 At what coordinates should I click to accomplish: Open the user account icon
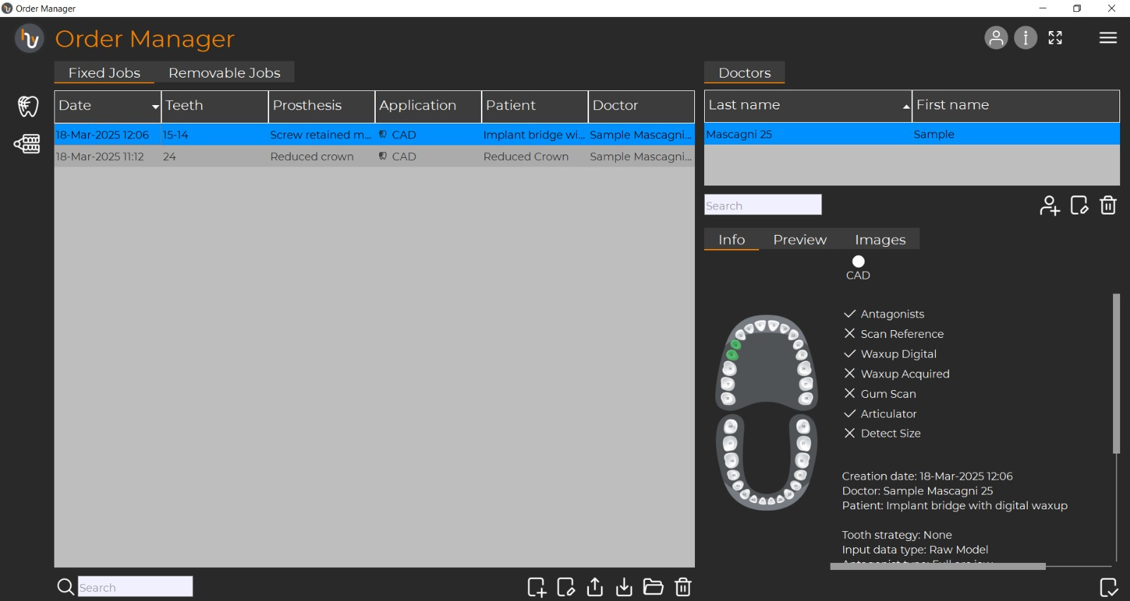click(x=996, y=38)
